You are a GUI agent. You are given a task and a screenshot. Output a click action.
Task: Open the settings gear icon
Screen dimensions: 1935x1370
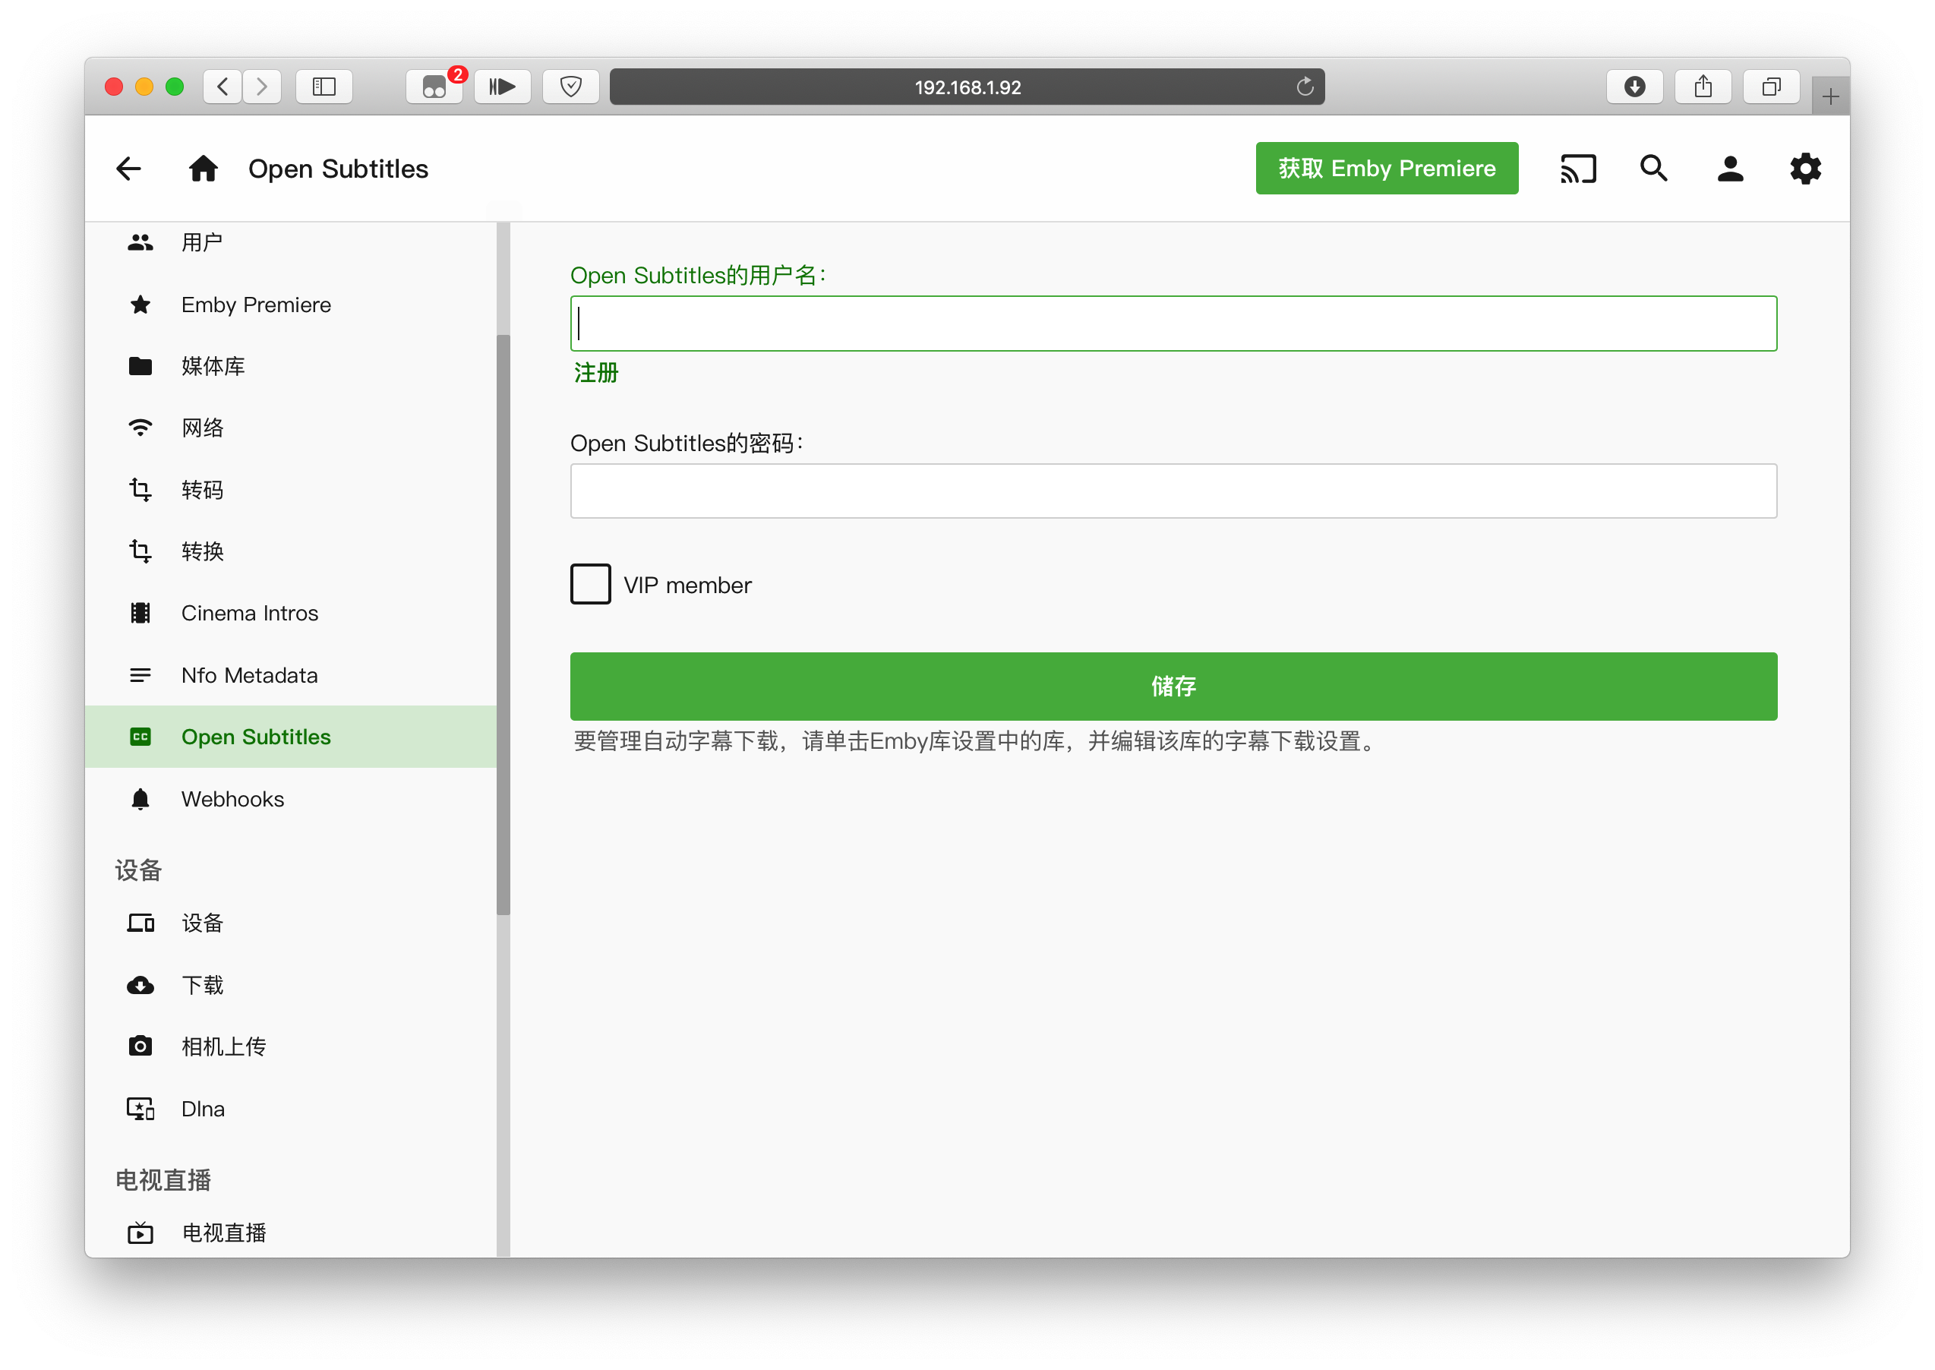(1805, 169)
